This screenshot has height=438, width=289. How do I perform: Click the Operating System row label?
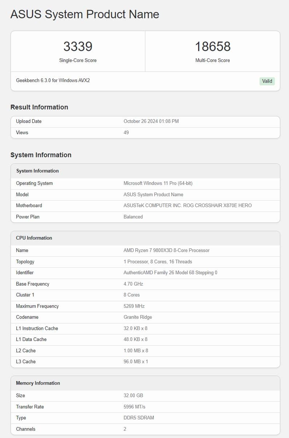point(35,183)
